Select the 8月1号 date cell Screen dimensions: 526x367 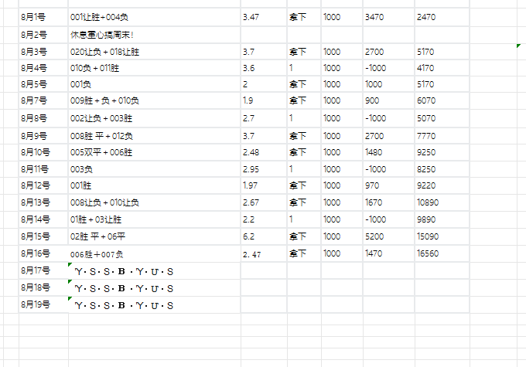tap(35, 16)
